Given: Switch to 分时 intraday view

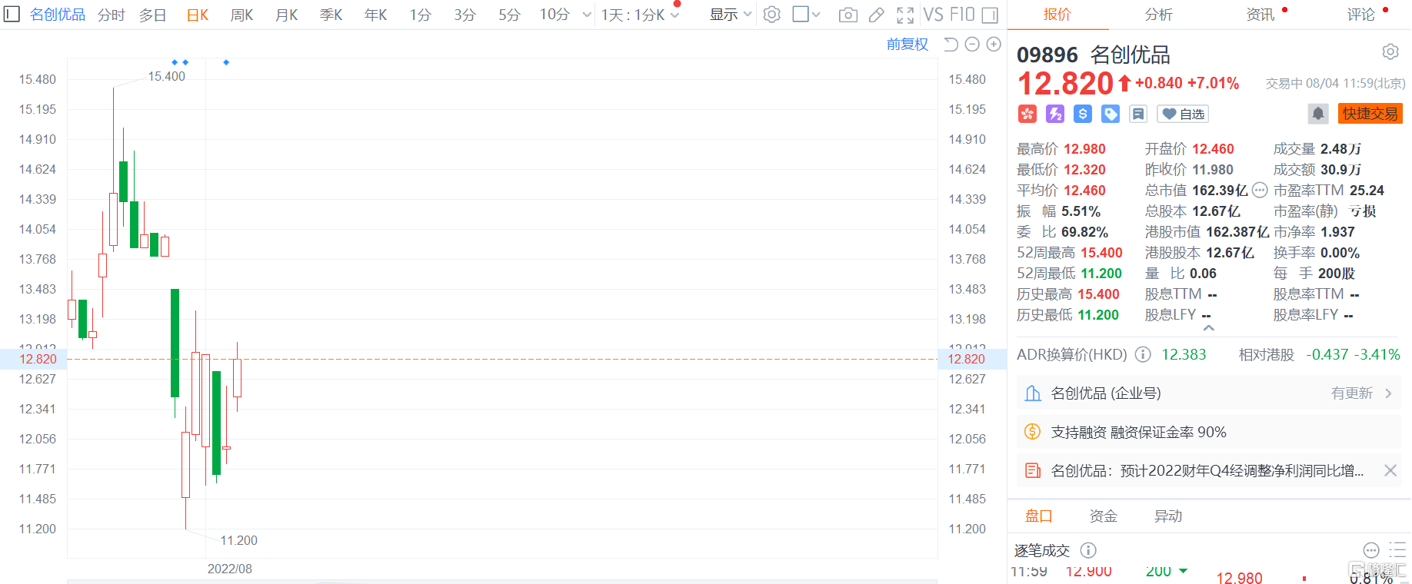Looking at the screenshot, I should point(112,15).
